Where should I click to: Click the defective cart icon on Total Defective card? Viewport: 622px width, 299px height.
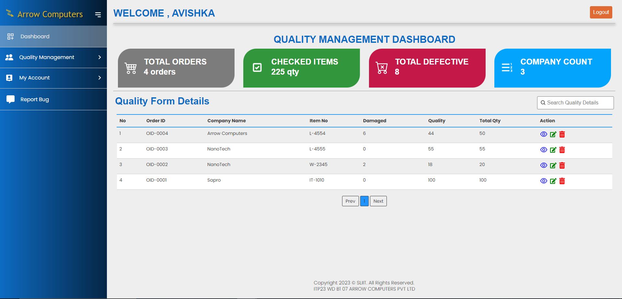pos(382,67)
